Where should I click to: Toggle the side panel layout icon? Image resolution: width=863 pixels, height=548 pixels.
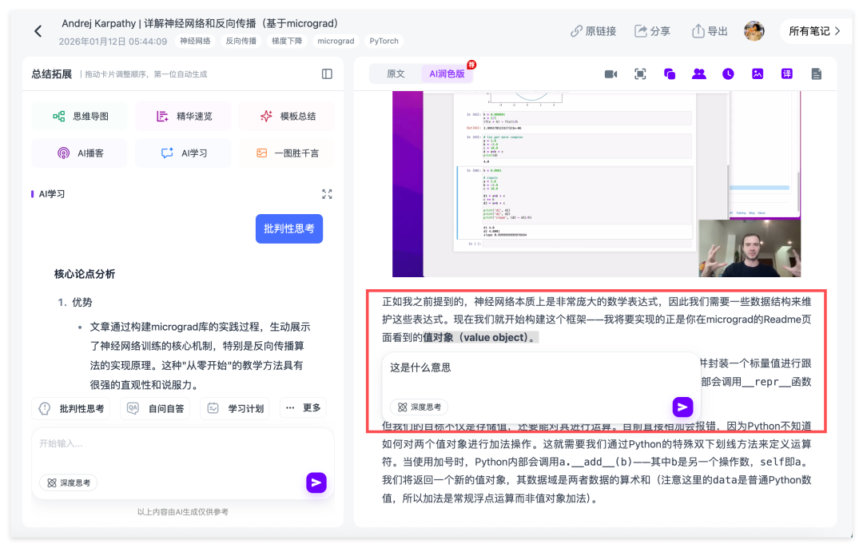[x=327, y=73]
